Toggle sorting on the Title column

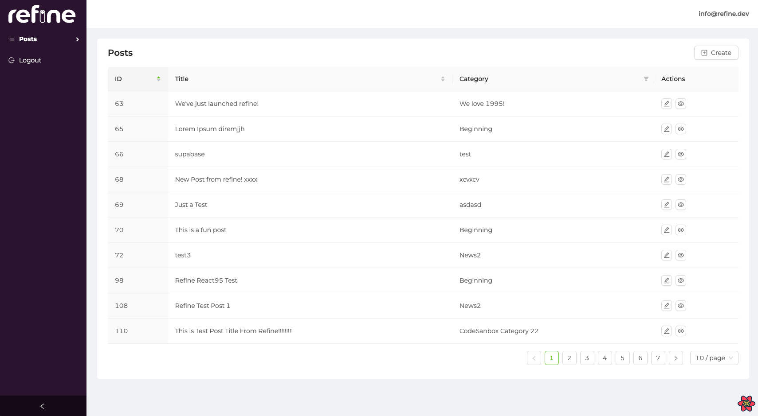[442, 79]
